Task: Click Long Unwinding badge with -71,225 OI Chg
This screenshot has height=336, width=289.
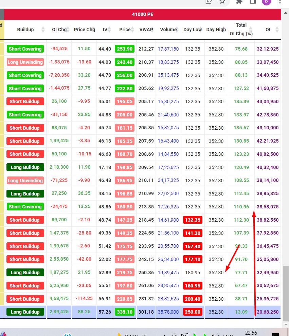Action: click(25, 181)
